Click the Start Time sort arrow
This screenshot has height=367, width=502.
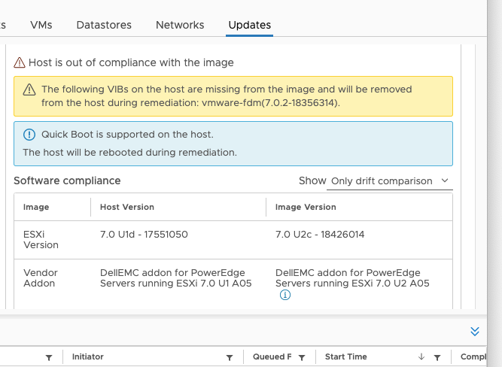[x=421, y=356]
